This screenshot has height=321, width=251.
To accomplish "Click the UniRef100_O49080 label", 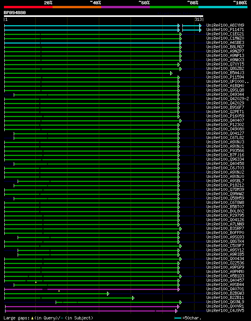I will 225,129.
